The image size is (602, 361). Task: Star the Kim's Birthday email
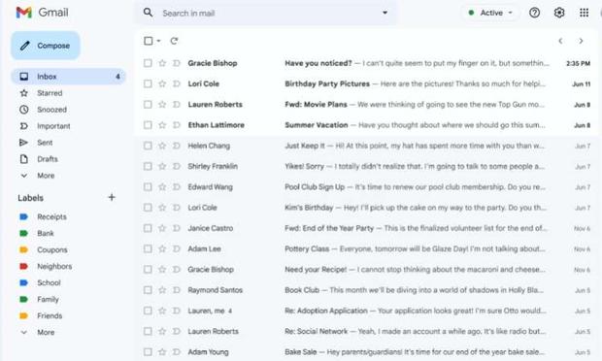click(x=162, y=208)
